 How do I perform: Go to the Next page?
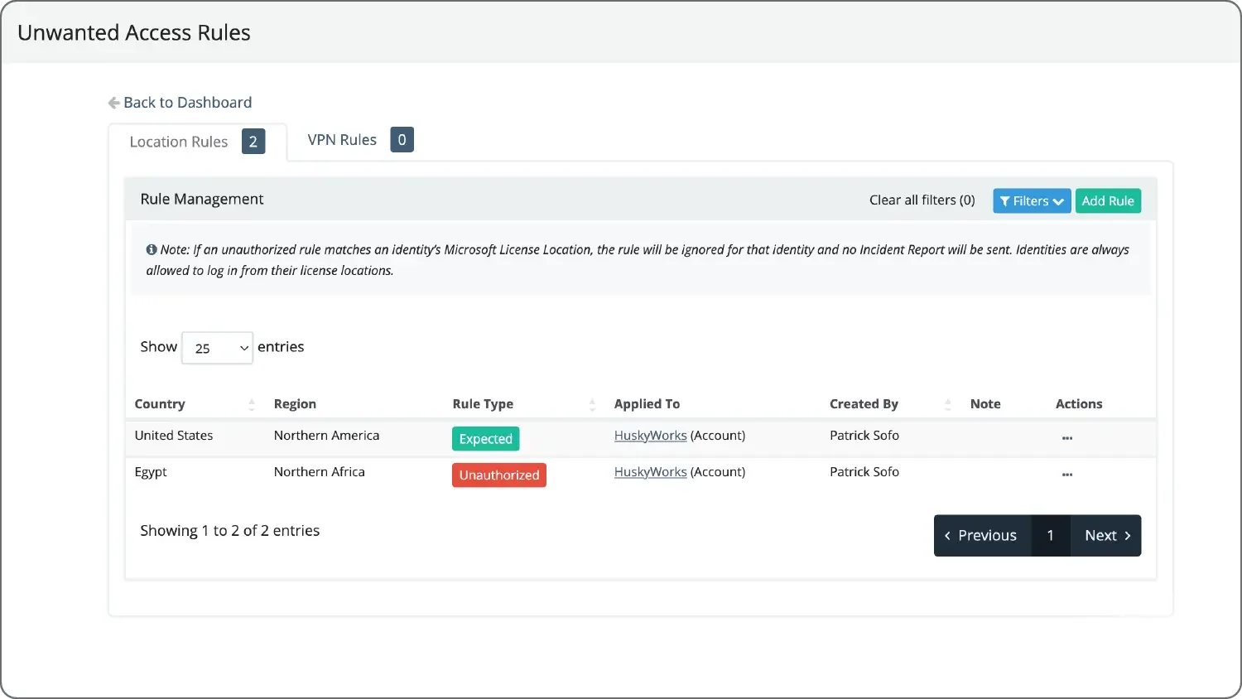pyautogui.click(x=1106, y=536)
